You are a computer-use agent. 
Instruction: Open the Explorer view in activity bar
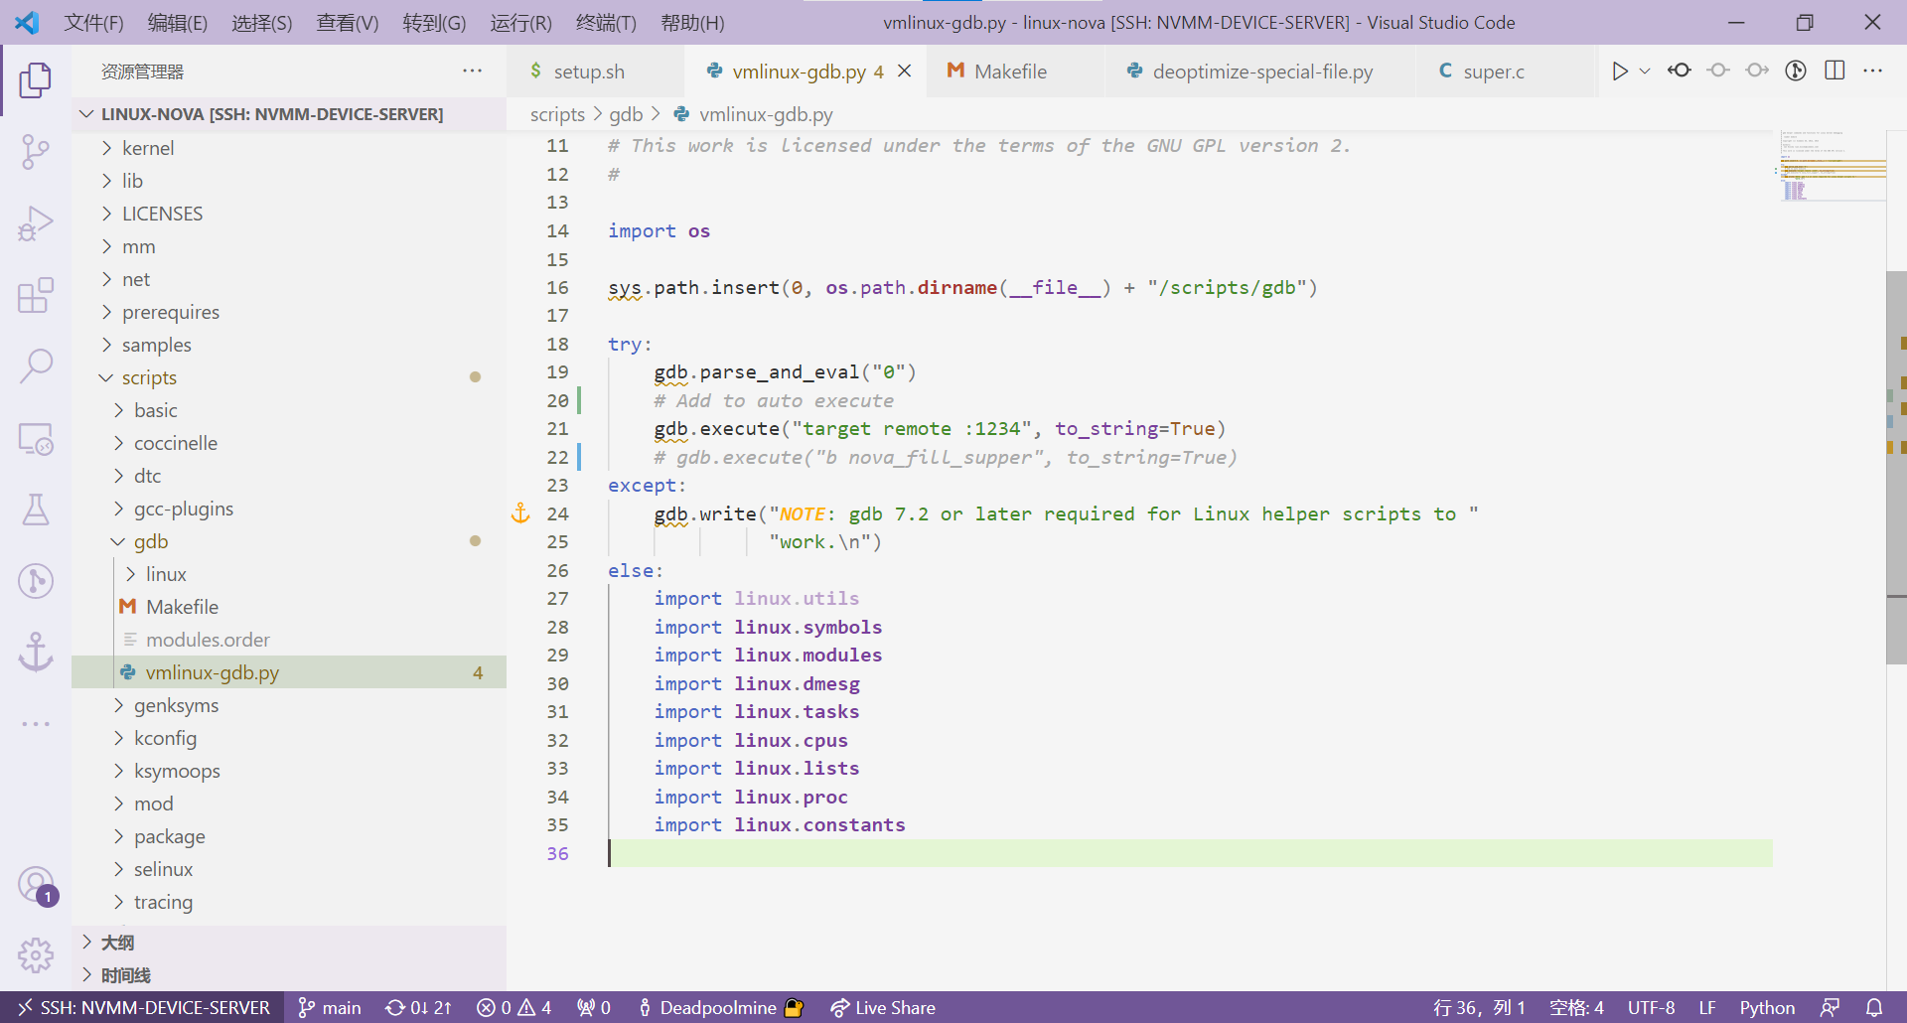(36, 80)
